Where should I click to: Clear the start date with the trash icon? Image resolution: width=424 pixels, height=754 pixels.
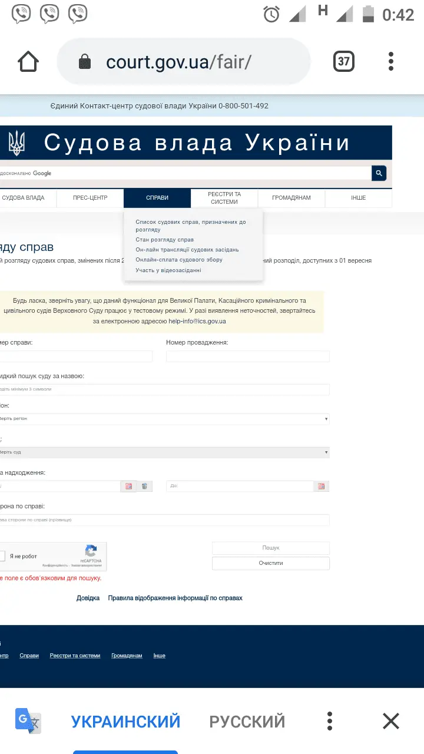point(144,486)
